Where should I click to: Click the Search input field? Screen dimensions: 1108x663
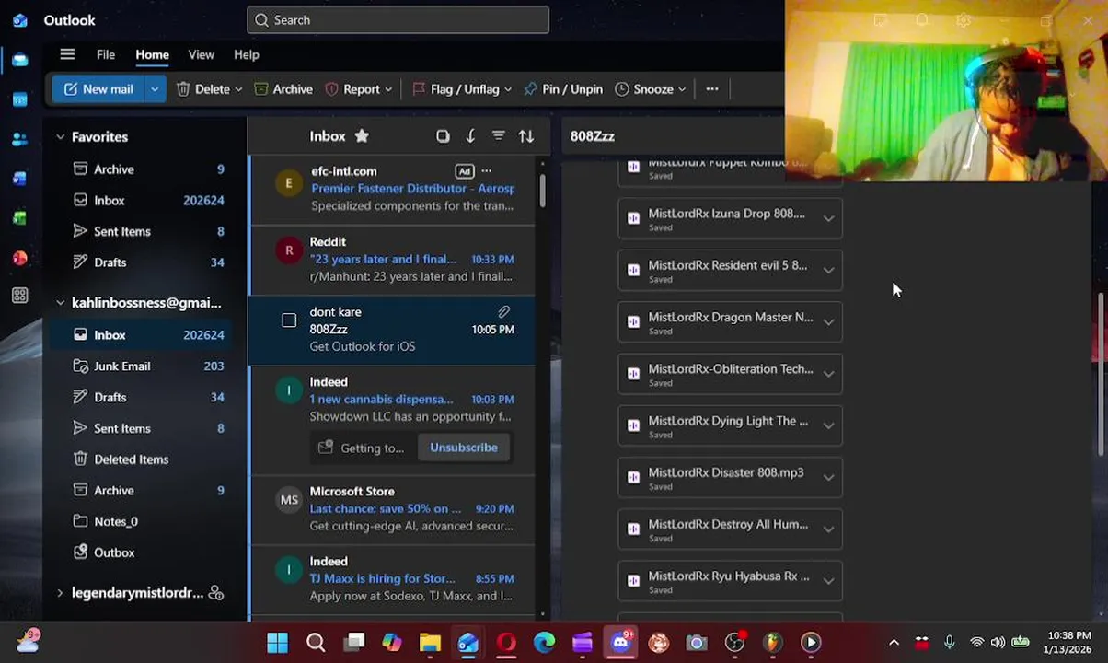click(x=398, y=20)
